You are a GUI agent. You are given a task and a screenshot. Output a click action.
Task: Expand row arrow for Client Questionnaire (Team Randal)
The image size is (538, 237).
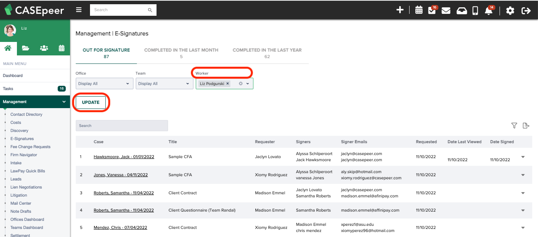point(523,210)
